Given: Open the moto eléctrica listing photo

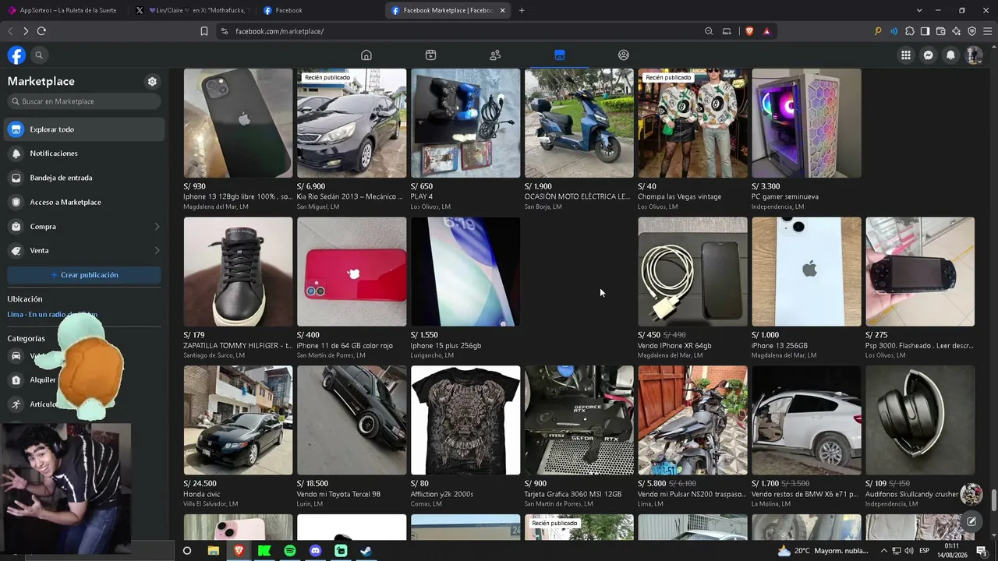Looking at the screenshot, I should pos(579,123).
